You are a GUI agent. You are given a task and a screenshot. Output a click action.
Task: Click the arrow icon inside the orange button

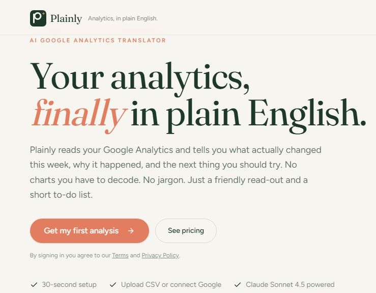pos(131,231)
